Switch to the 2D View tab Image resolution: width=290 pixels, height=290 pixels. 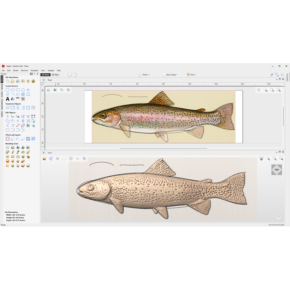[x=46, y=75]
